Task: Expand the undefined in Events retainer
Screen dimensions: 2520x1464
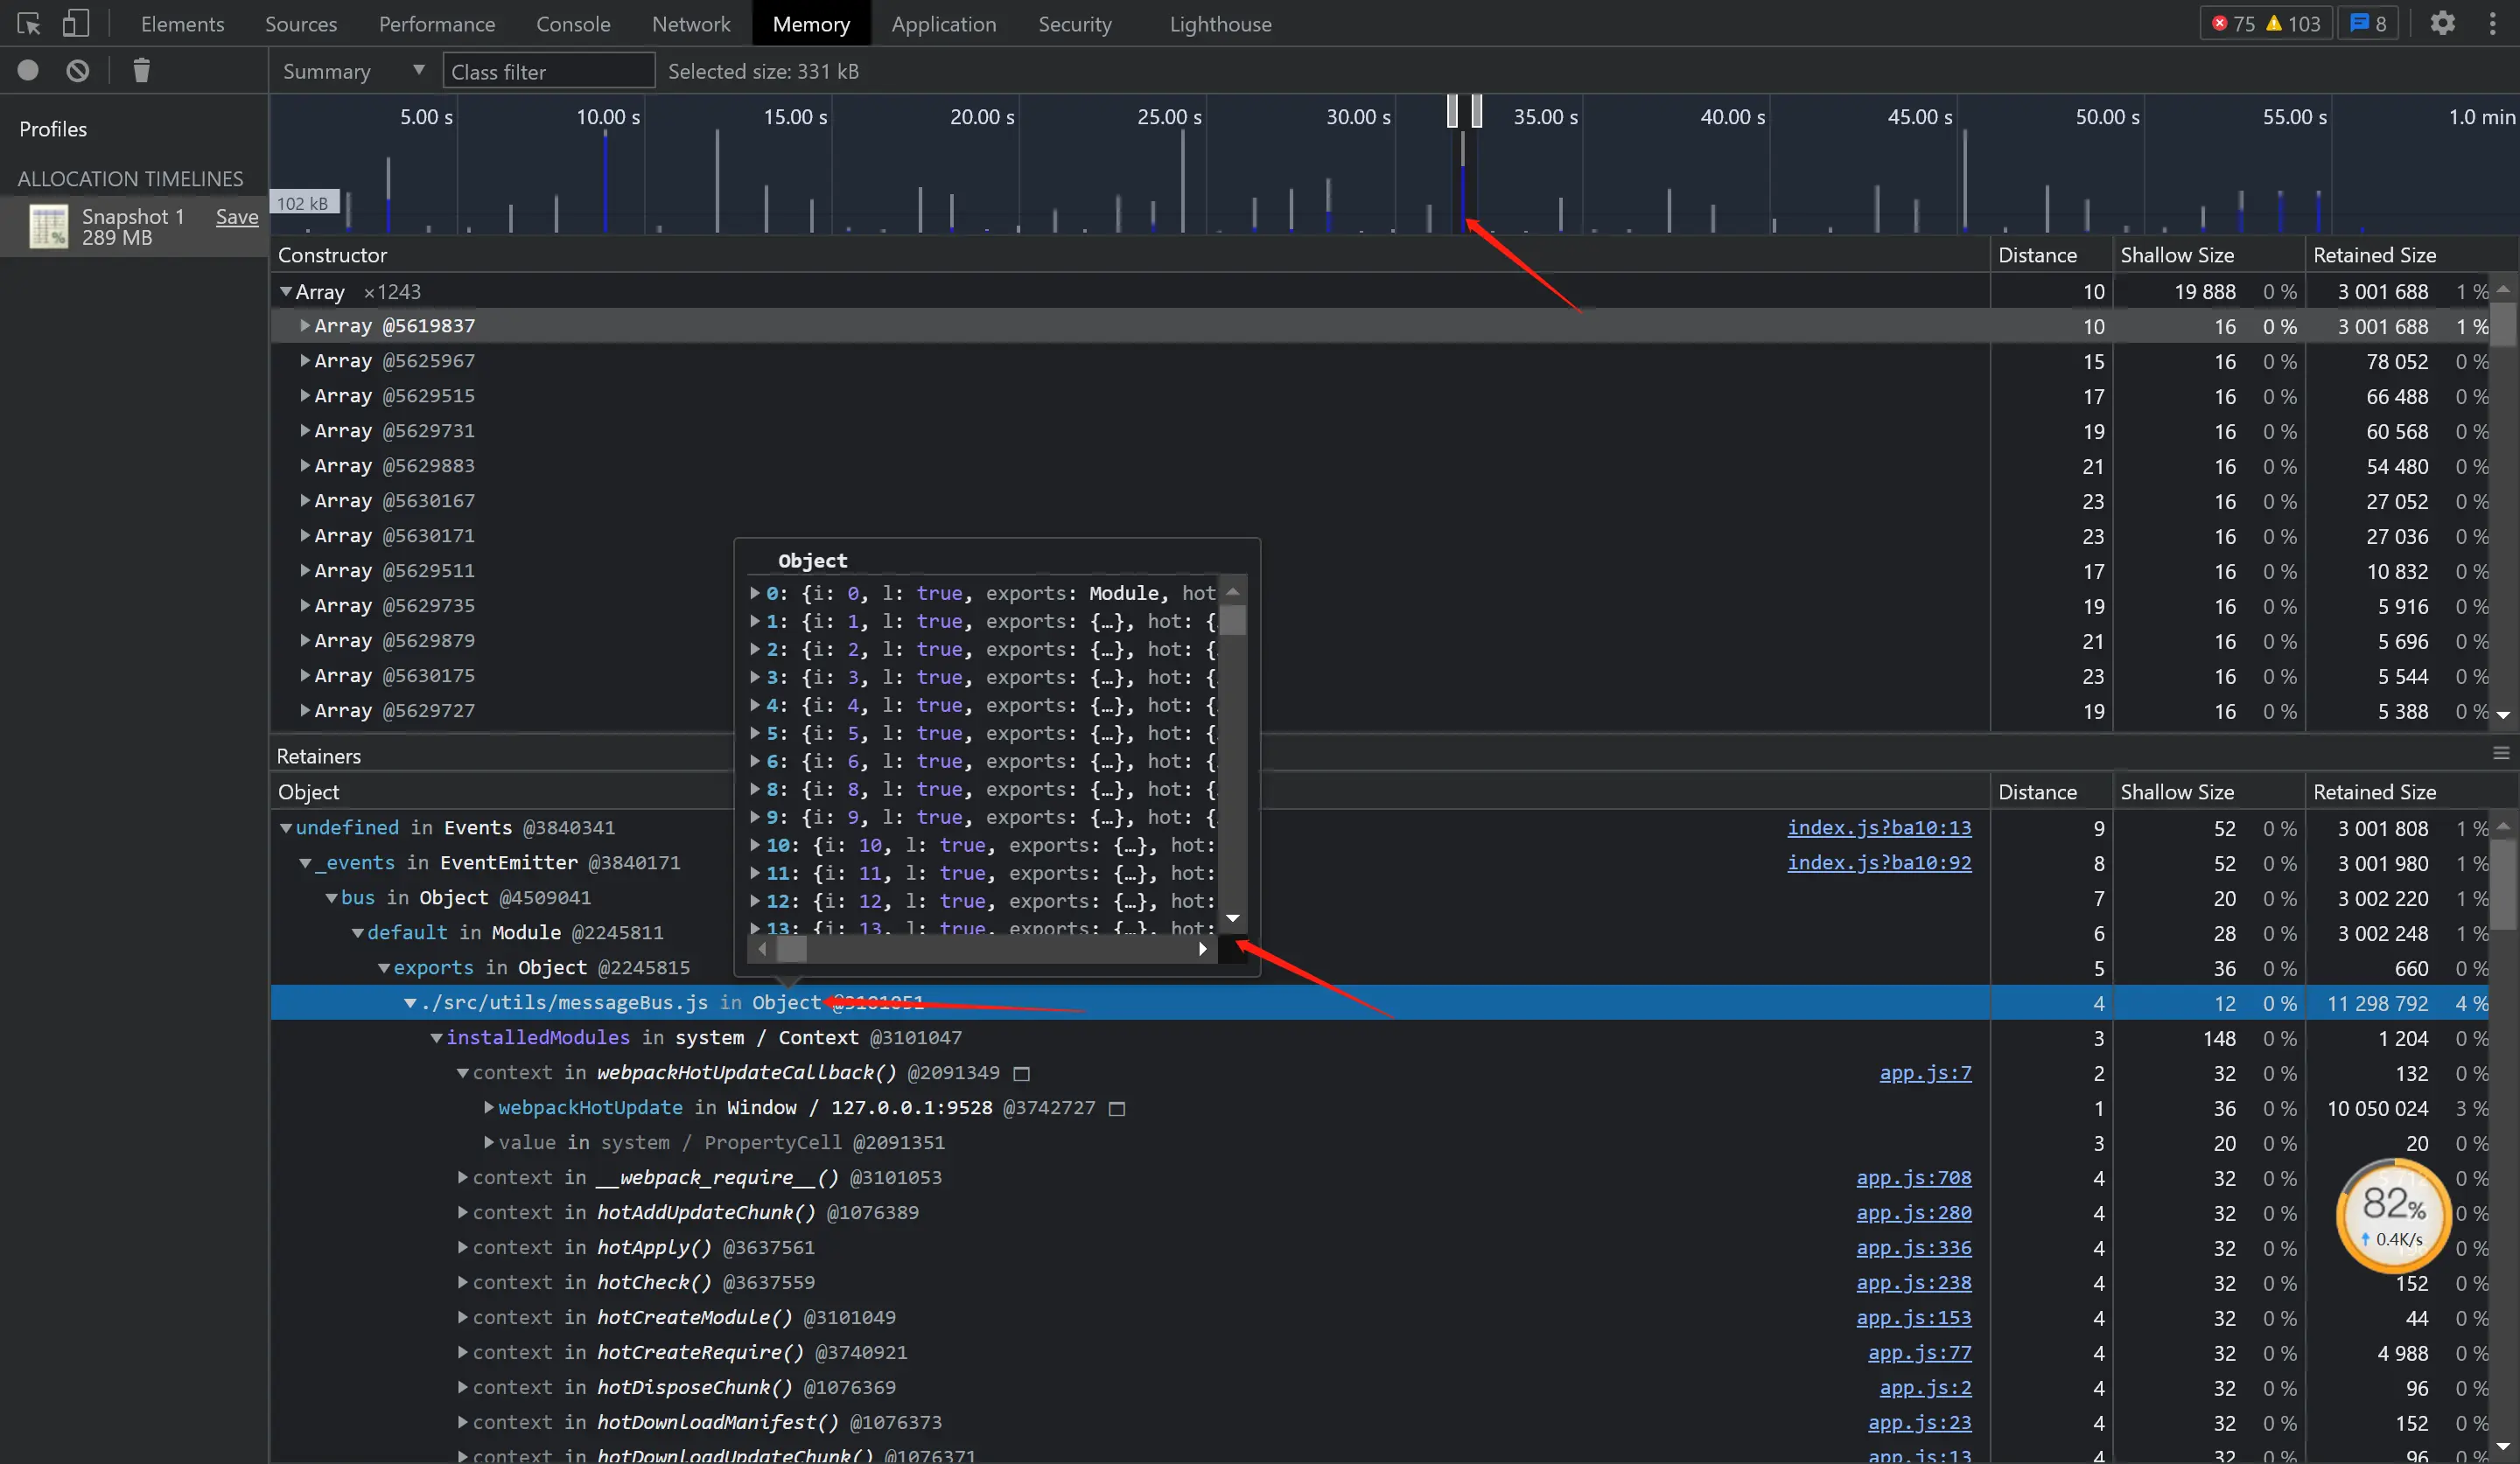Action: pos(286,828)
